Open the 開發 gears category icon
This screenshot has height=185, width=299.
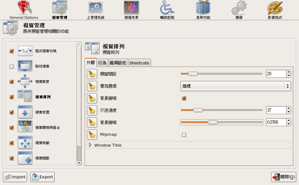[x=239, y=7]
